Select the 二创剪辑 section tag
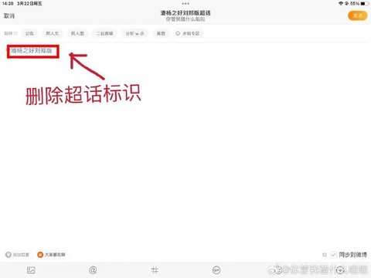Viewport: 371px width, 278px height. [x=104, y=33]
